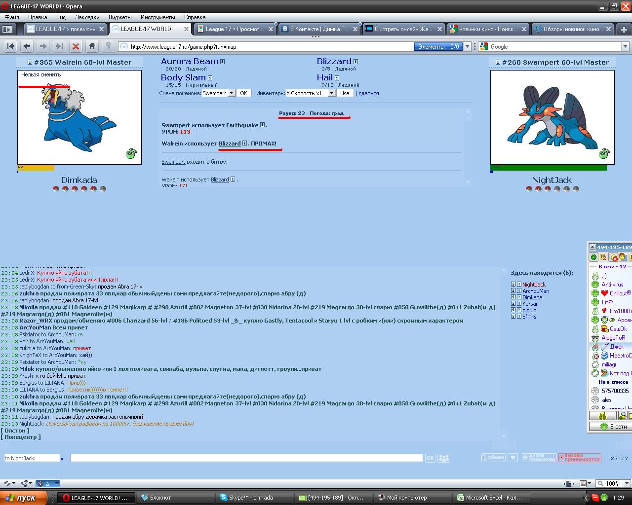
Task: Open Earthquake info icon in battle log
Action: (262, 125)
